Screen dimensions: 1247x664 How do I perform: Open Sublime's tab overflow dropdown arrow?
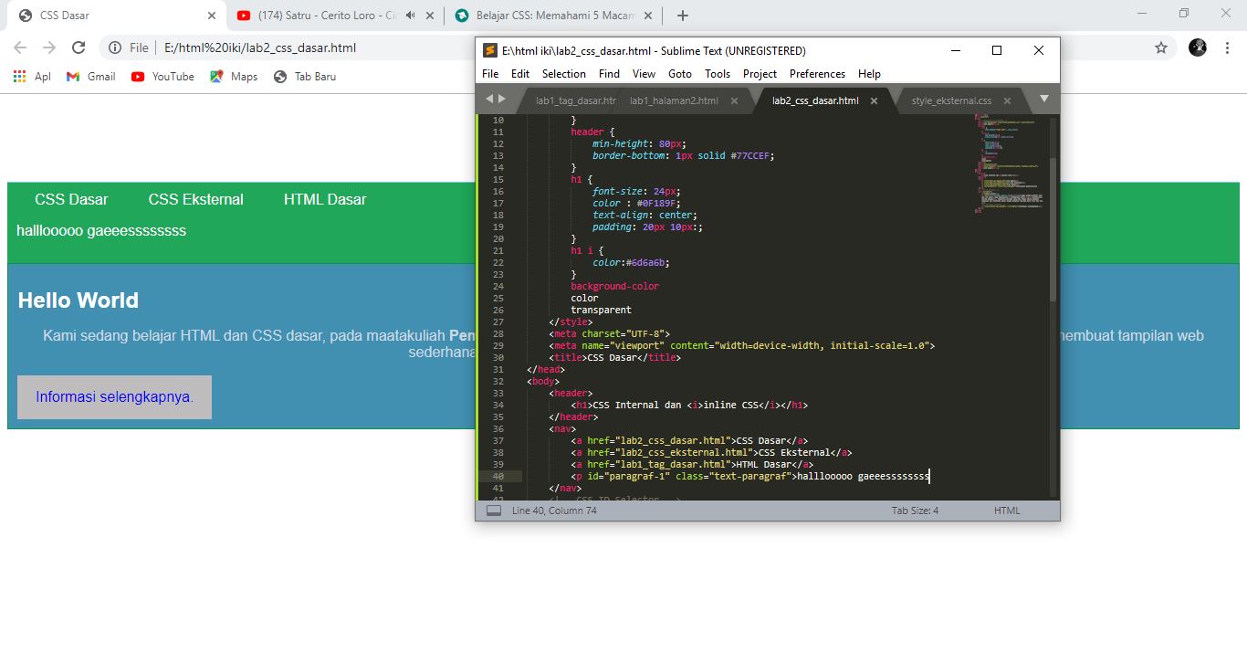coord(1043,100)
